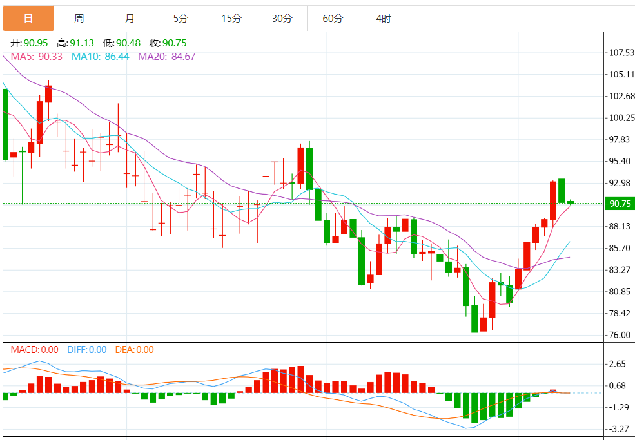Open the 15分 timeframe tab
The height and width of the screenshot is (440, 635).
pyautogui.click(x=231, y=18)
